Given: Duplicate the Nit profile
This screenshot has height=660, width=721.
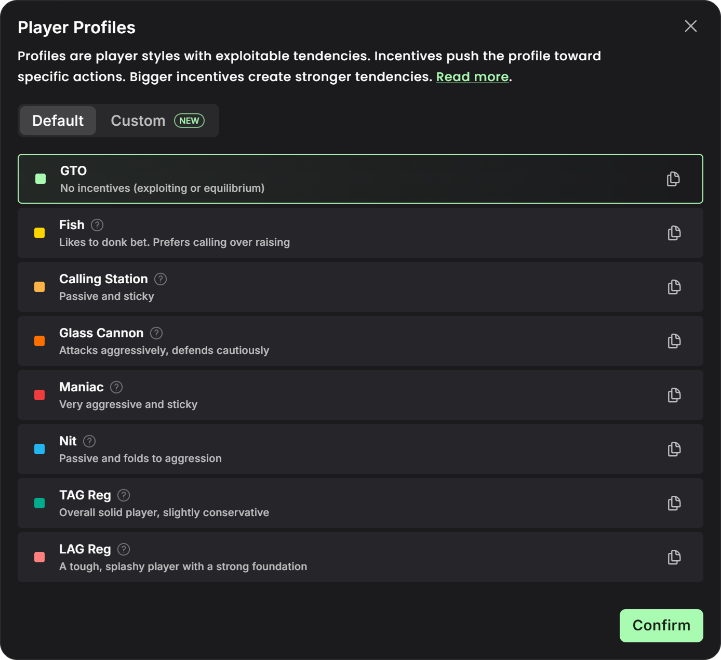Looking at the screenshot, I should [x=674, y=449].
